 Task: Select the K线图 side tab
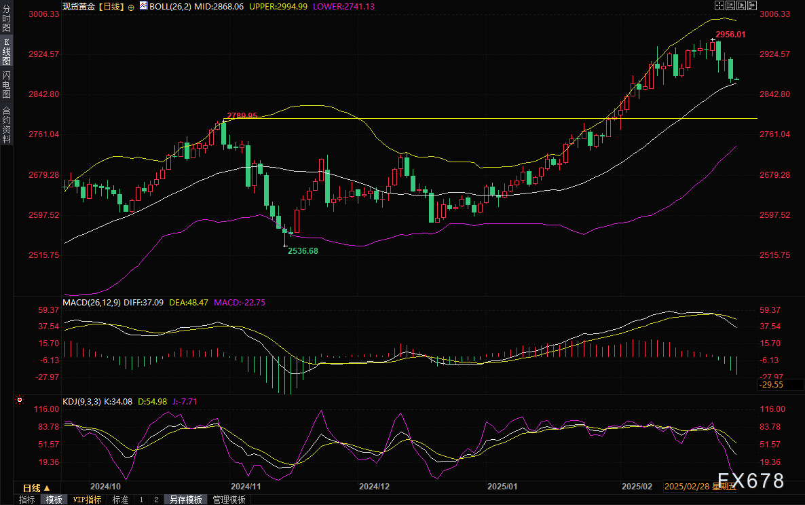(x=6, y=51)
